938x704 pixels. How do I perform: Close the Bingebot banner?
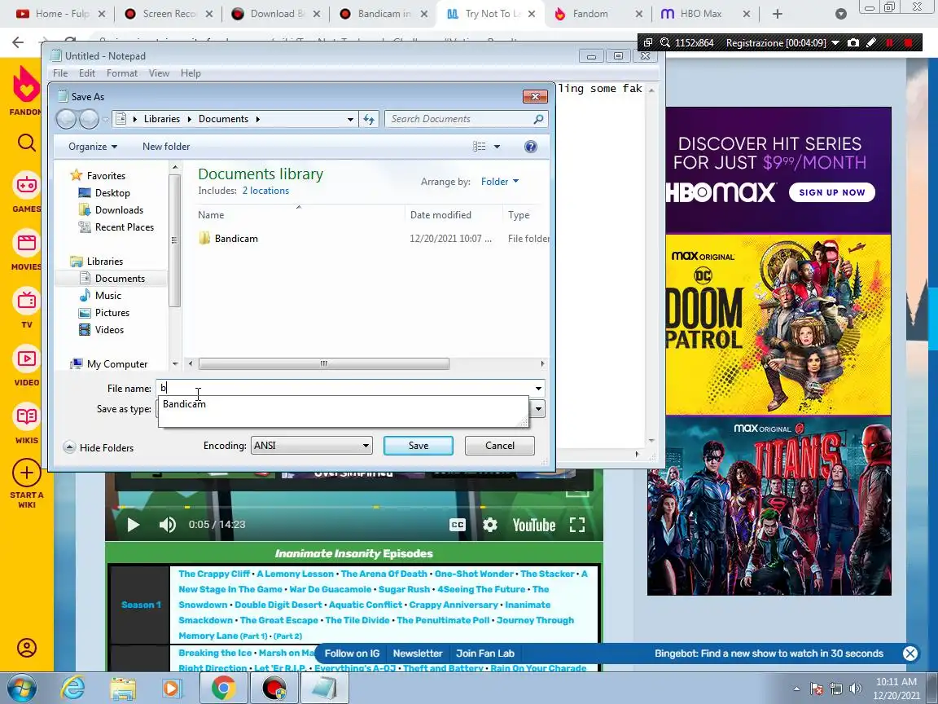[x=910, y=653]
